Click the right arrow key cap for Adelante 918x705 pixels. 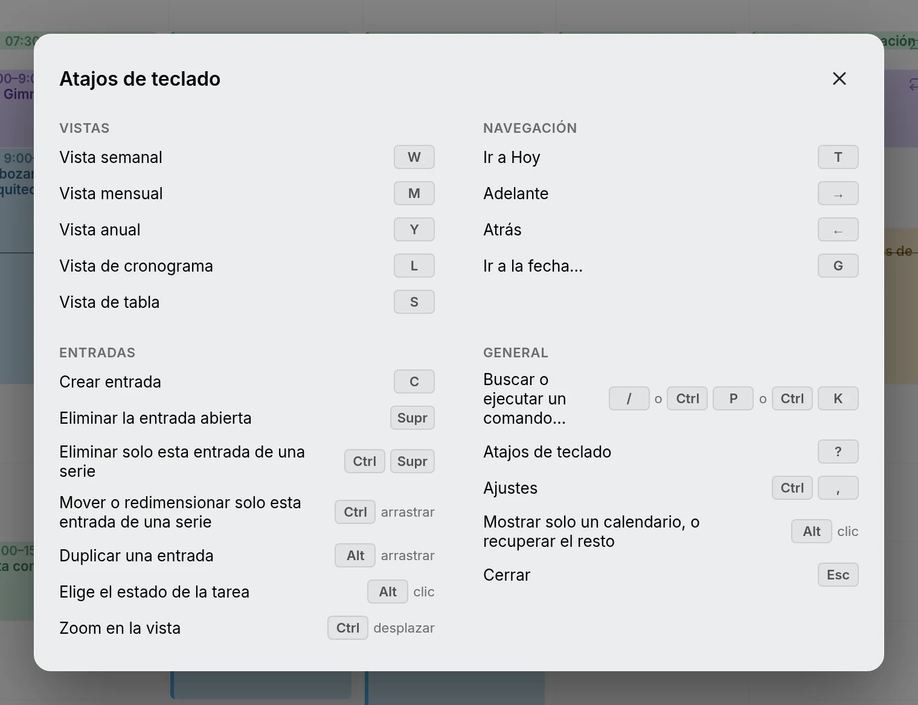coord(838,193)
